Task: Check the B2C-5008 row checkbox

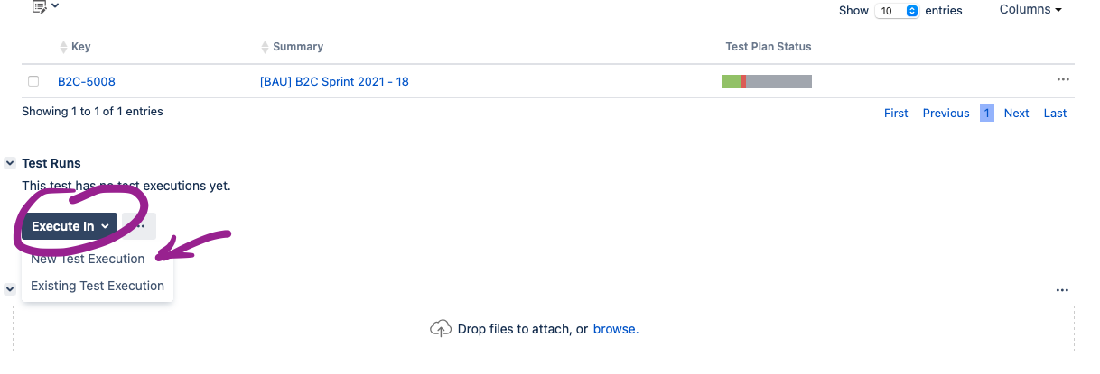Action: 33,81
